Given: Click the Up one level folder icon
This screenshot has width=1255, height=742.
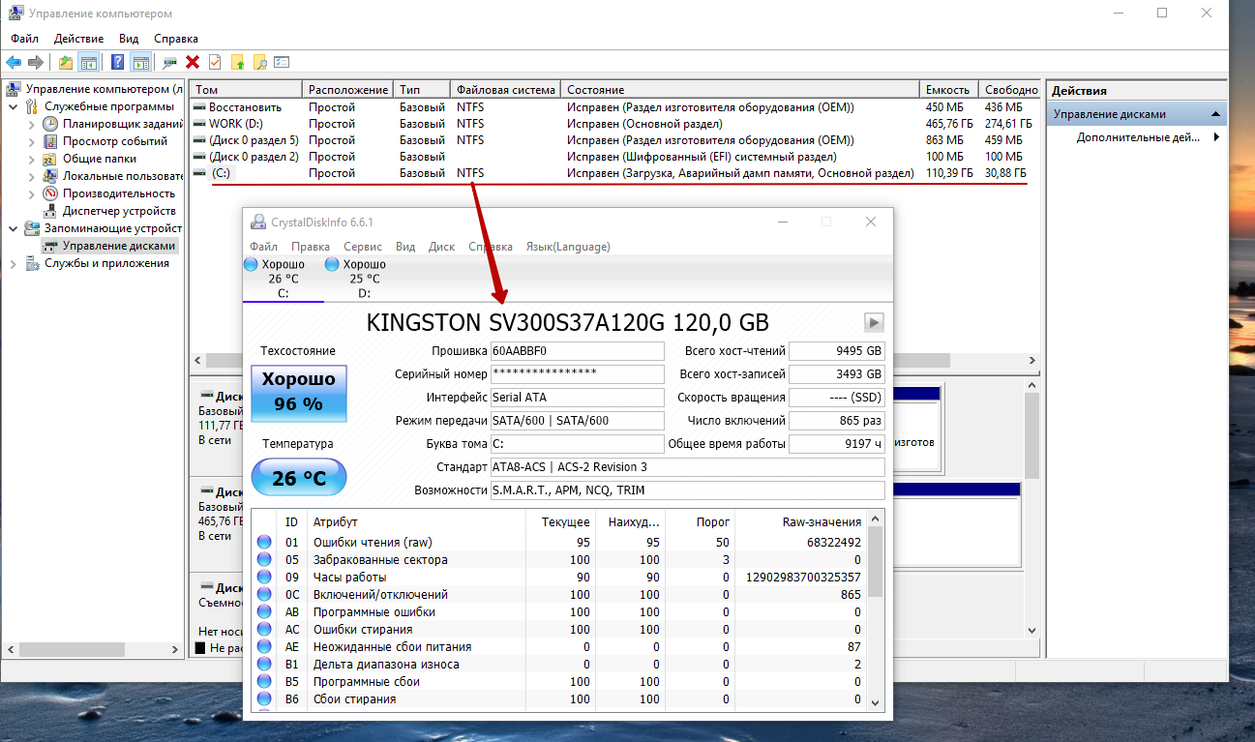Looking at the screenshot, I should pyautogui.click(x=66, y=62).
